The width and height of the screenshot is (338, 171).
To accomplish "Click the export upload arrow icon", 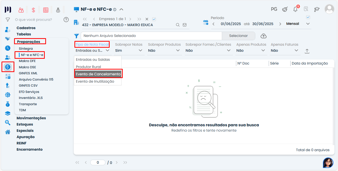I will 307,51.
